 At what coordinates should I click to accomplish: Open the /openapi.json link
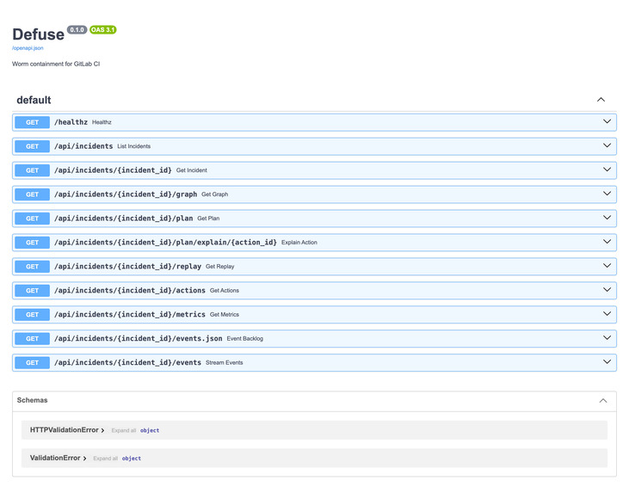[28, 48]
